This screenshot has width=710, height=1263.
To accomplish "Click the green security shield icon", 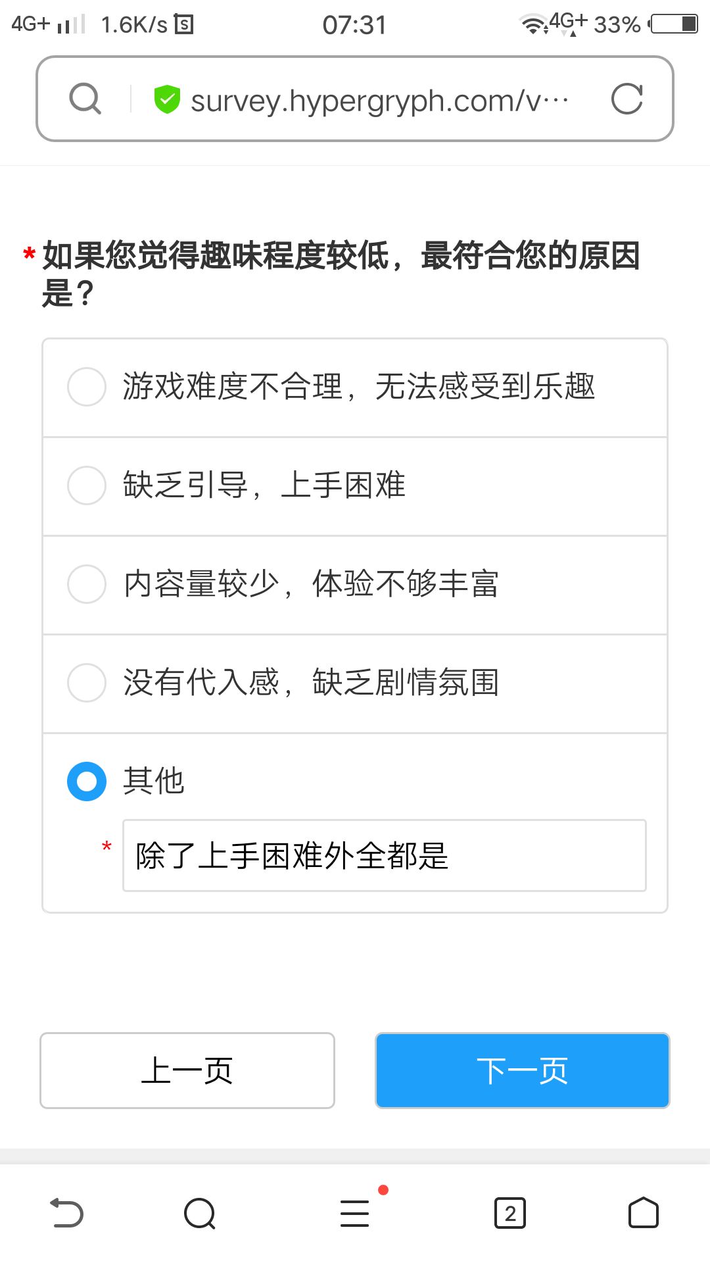I will [167, 99].
